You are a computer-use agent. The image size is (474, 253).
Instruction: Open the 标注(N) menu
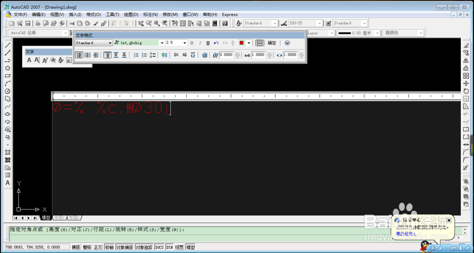[151, 15]
